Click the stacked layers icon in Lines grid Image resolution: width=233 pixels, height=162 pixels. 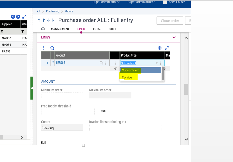(x=160, y=48)
